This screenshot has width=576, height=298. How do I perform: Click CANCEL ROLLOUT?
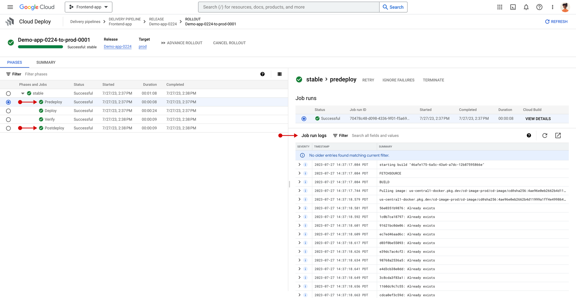pyautogui.click(x=229, y=43)
